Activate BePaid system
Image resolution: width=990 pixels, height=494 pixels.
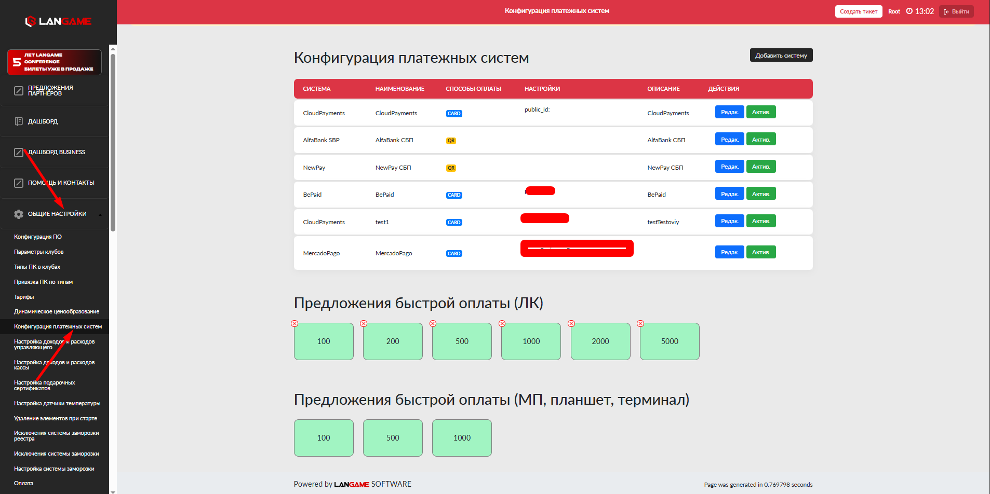click(x=761, y=194)
